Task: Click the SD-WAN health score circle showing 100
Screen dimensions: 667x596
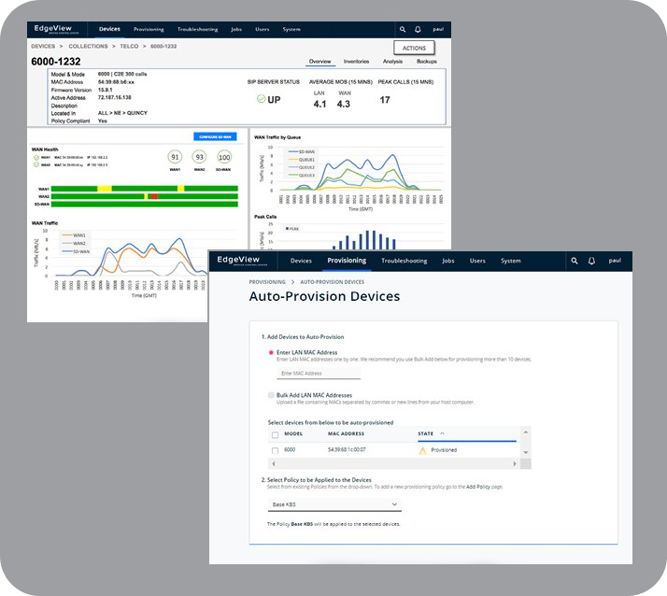Action: pyautogui.click(x=223, y=157)
